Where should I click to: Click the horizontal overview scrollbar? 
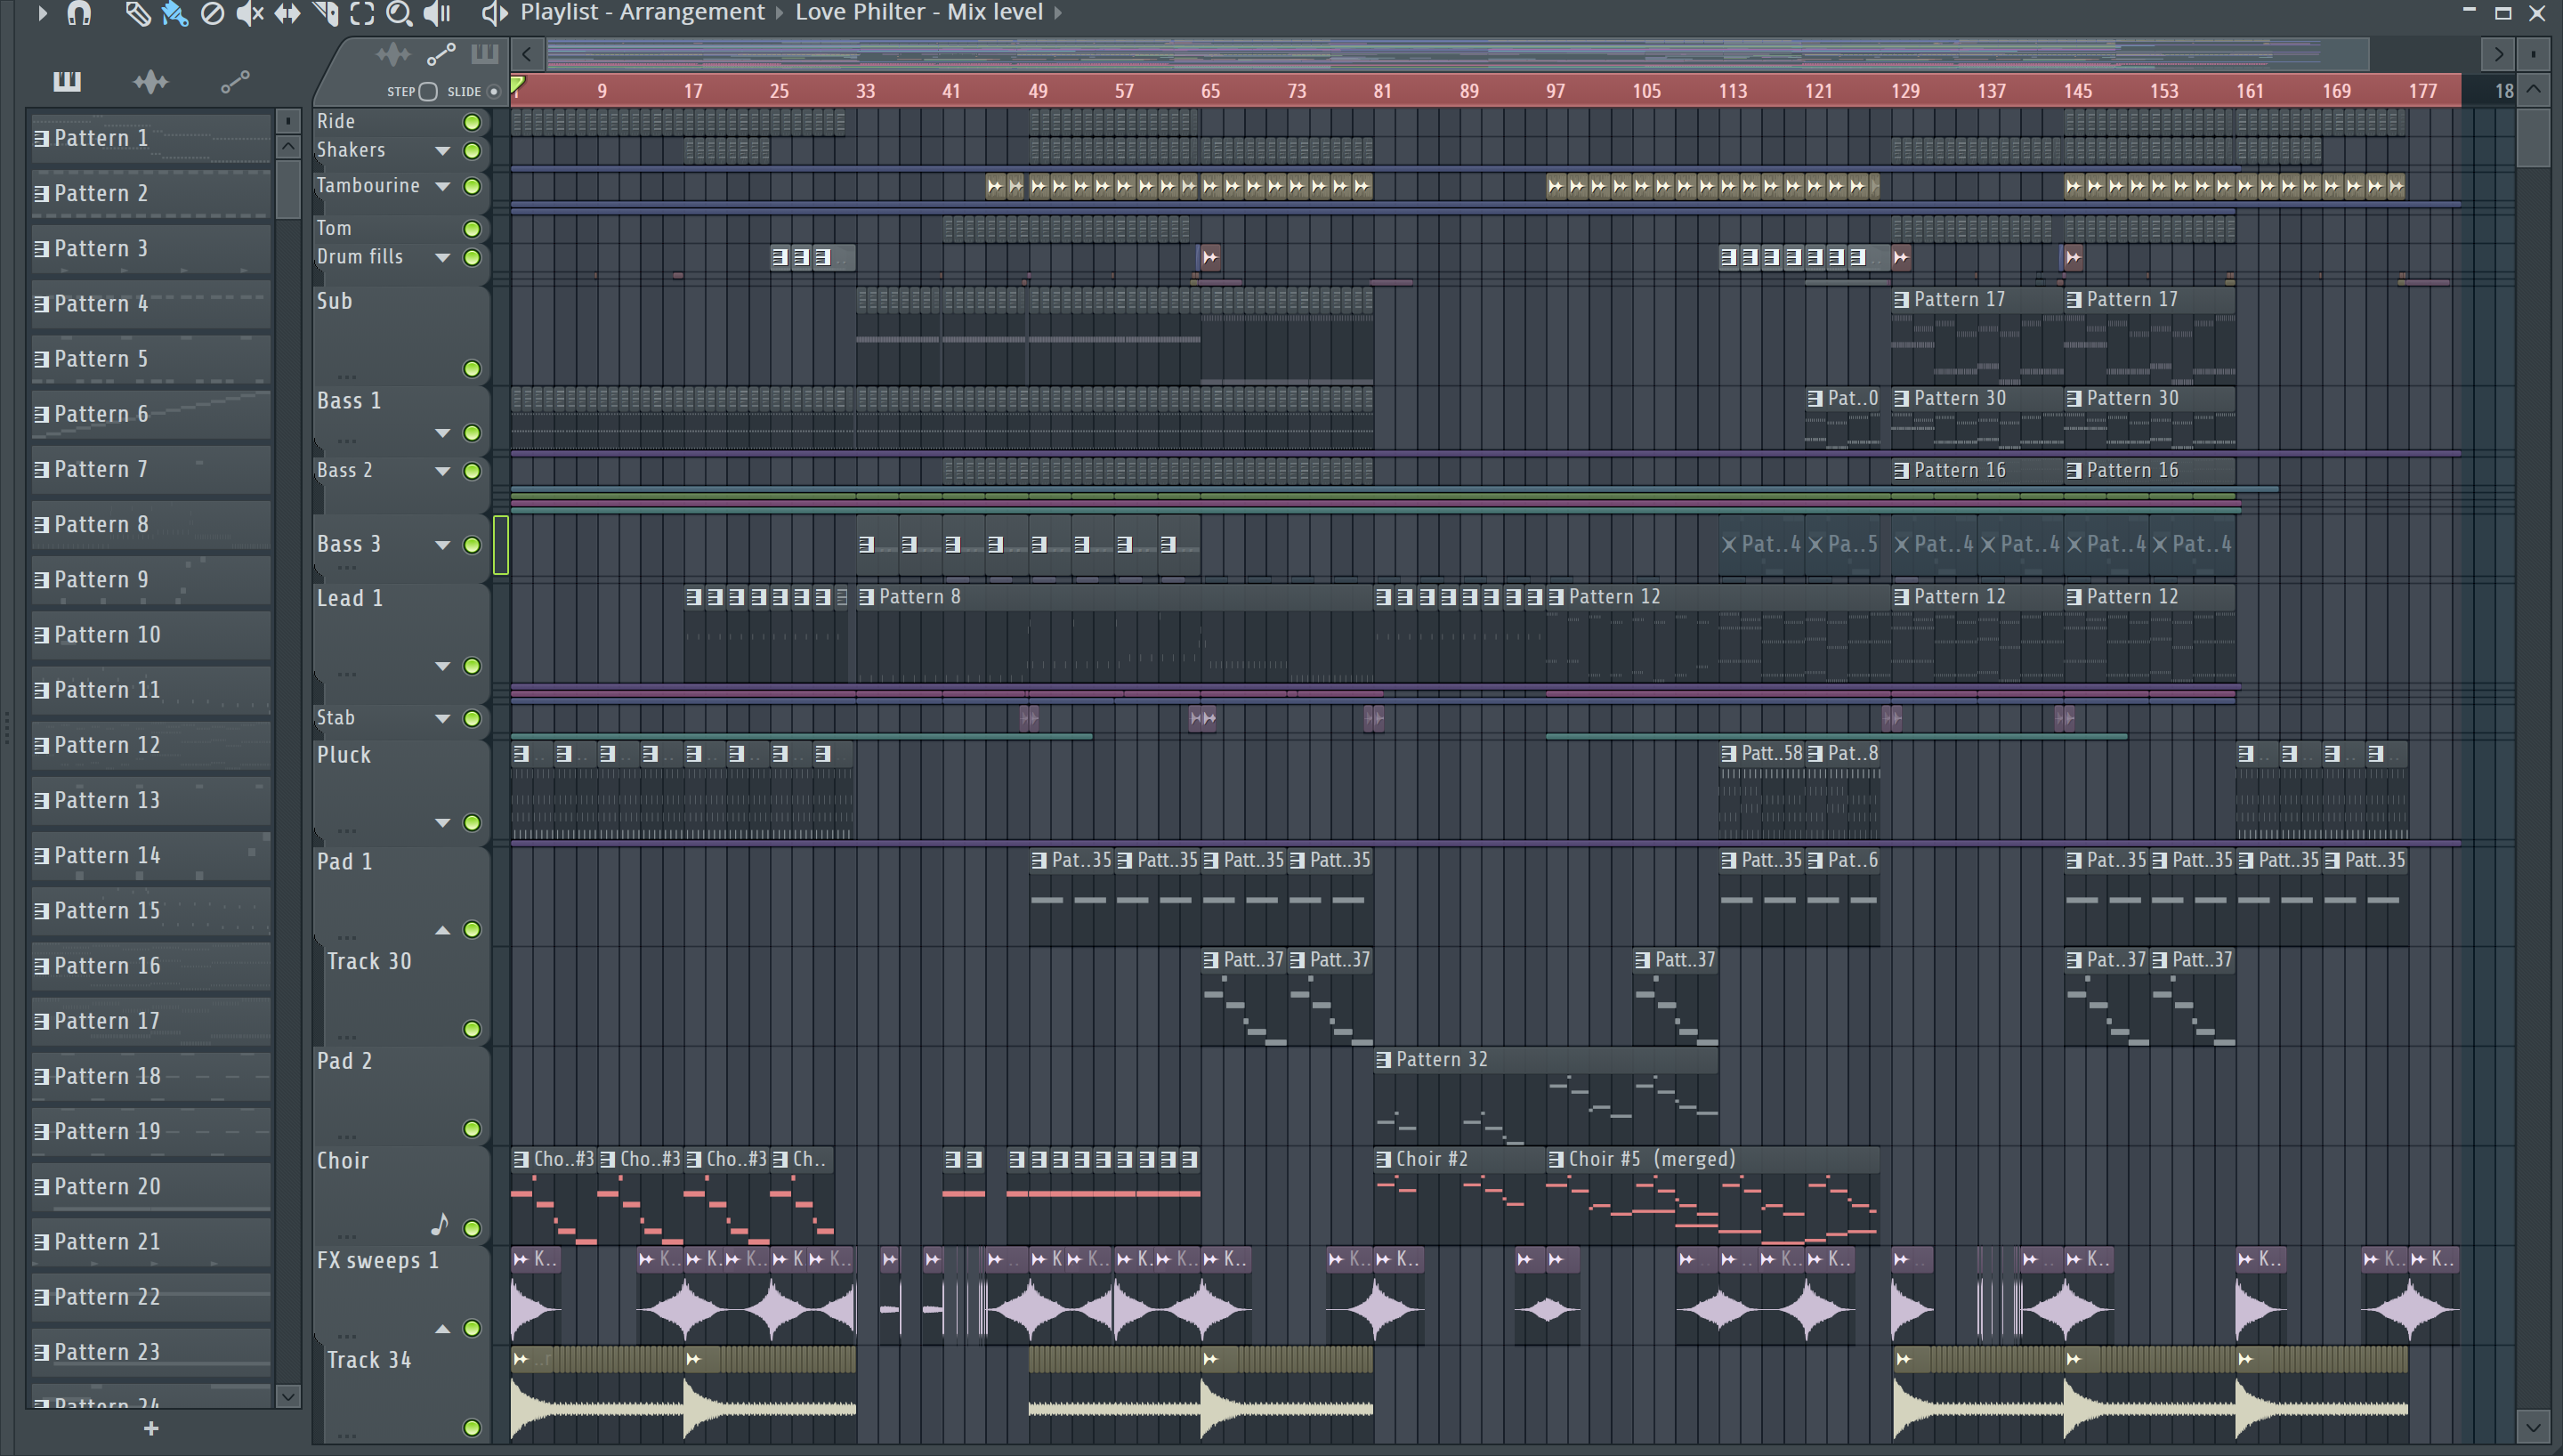click(x=1457, y=54)
